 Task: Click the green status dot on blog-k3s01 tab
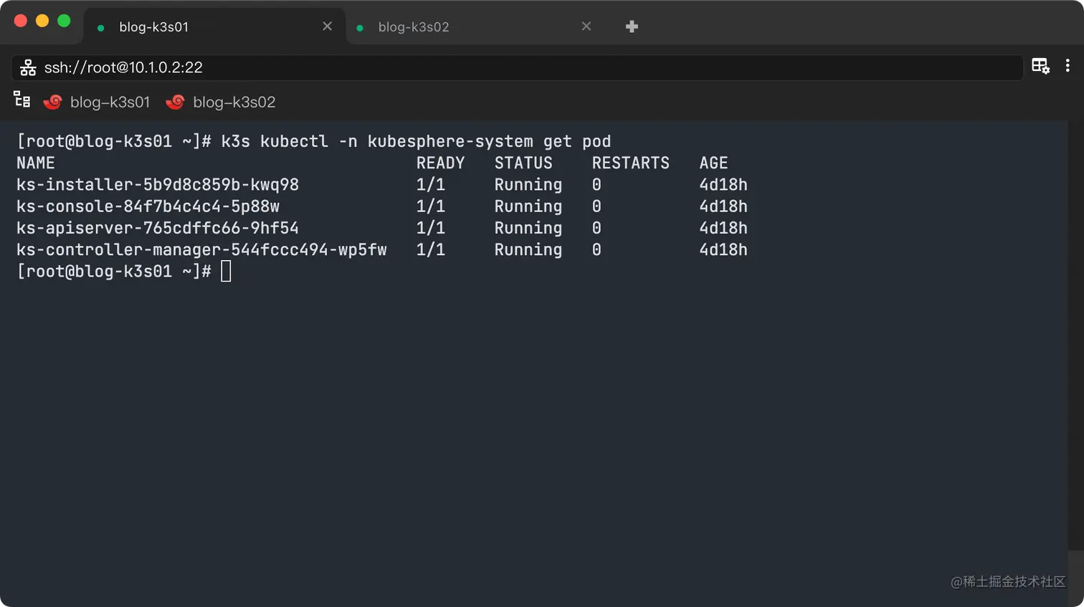click(101, 28)
